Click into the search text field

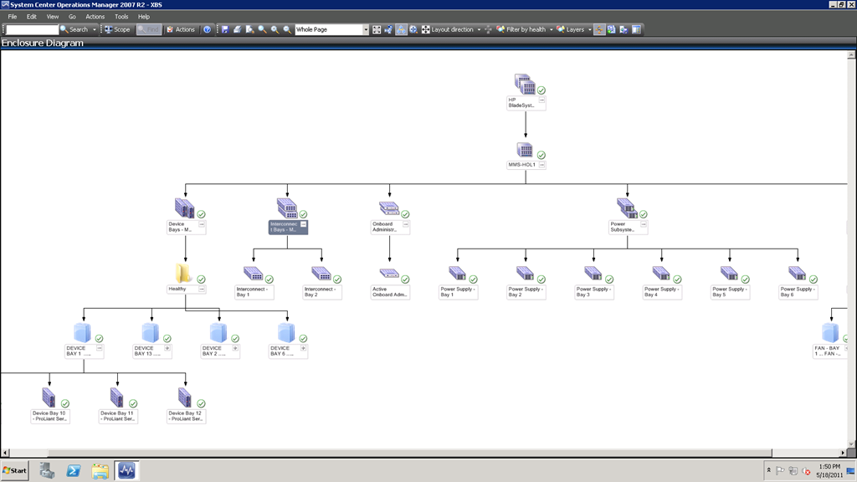coord(31,29)
